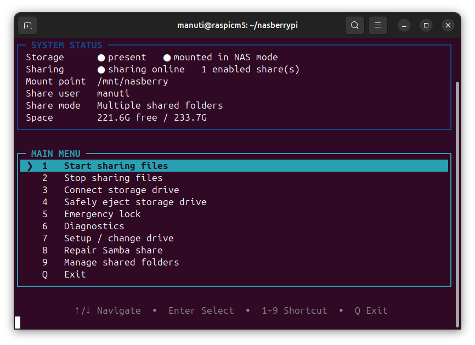Click the 'Mount point' label
The image size is (475, 345).
(x=56, y=82)
